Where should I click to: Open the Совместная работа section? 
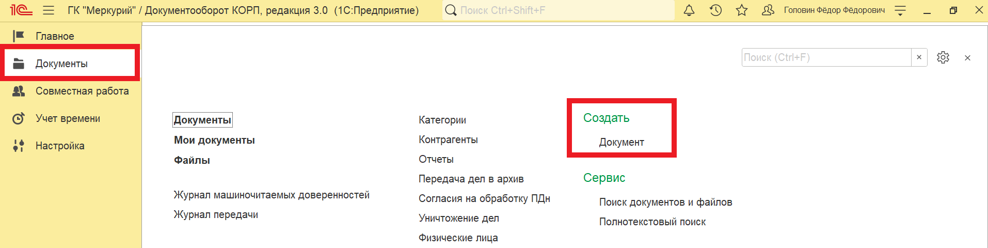[82, 91]
